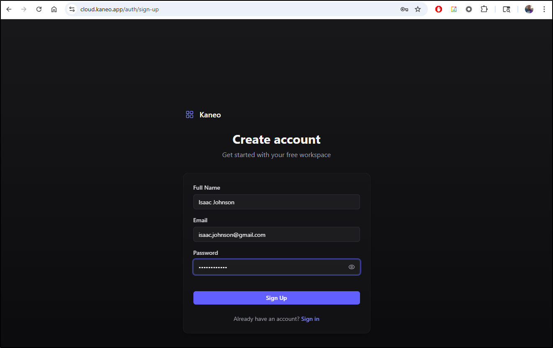Open Chrome three-dot menu
The height and width of the screenshot is (348, 553).
coord(544,9)
